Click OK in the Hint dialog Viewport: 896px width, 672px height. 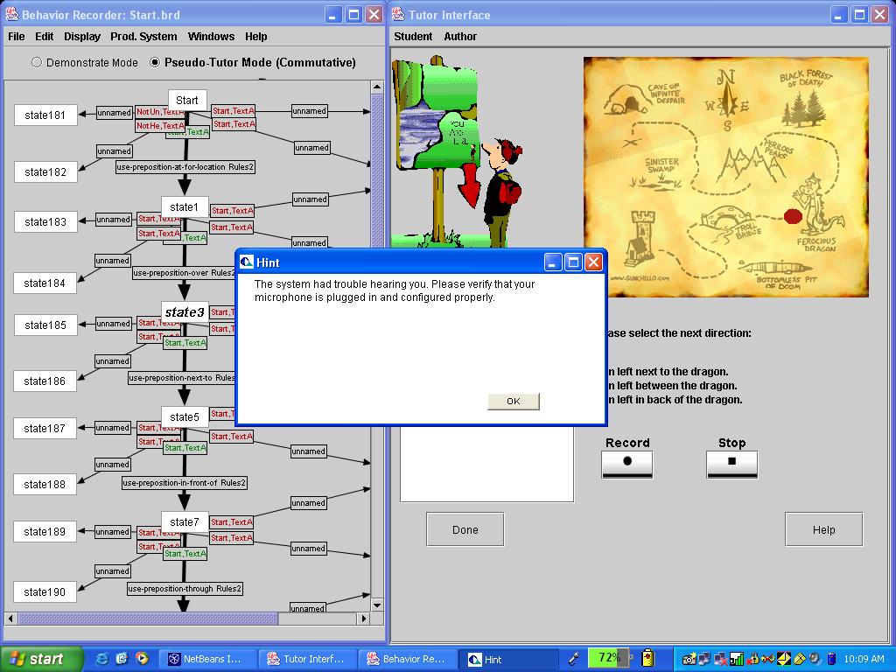513,401
